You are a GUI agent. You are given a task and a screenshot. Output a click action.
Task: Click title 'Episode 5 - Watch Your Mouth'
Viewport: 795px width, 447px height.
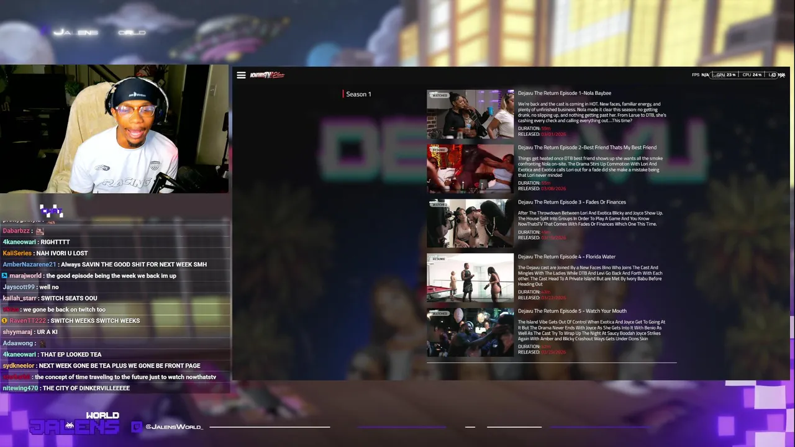click(x=586, y=311)
